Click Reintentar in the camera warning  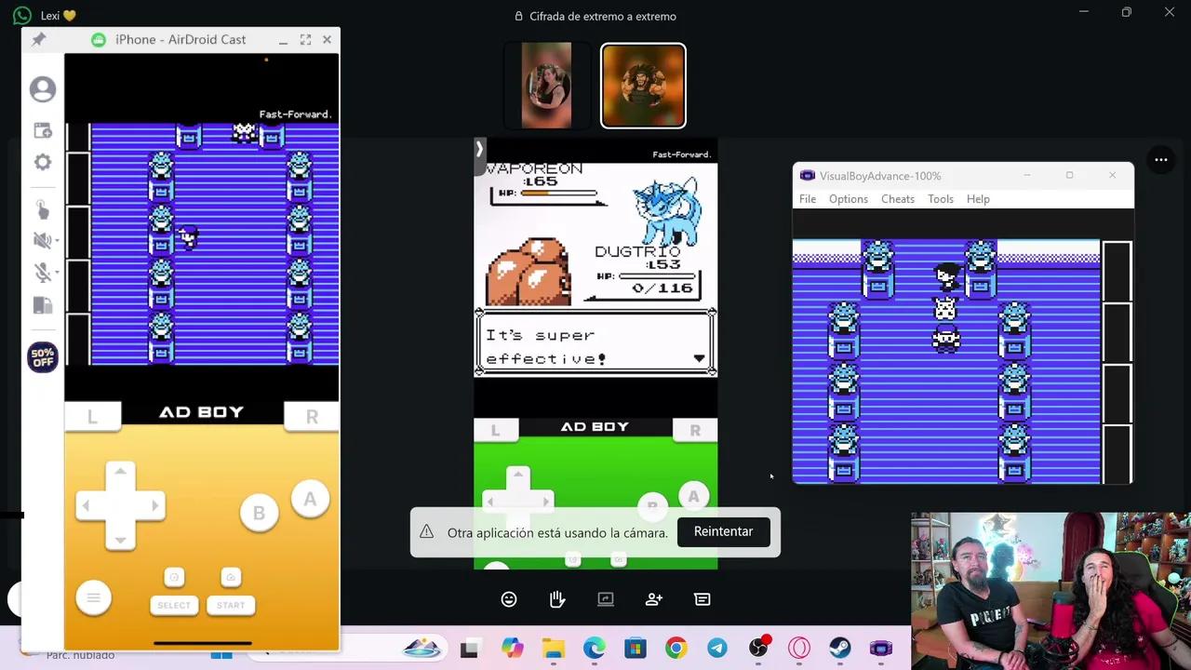click(723, 531)
